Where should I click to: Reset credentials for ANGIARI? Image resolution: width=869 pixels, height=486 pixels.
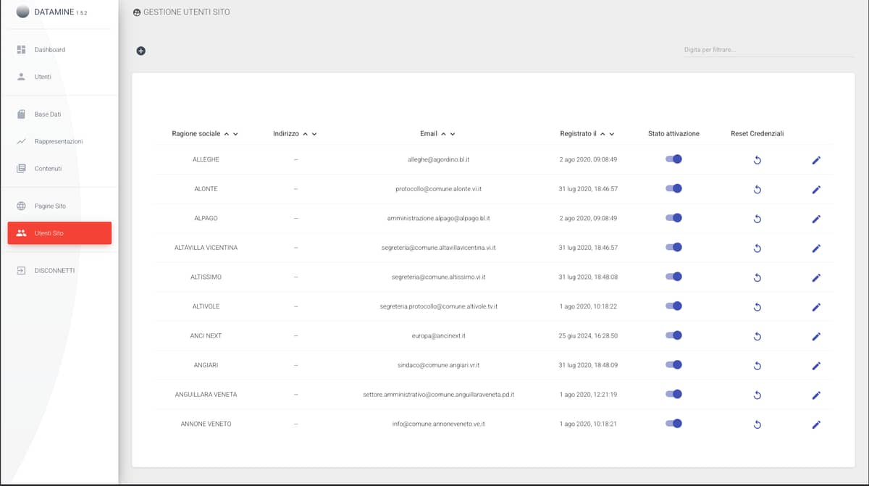pyautogui.click(x=757, y=366)
